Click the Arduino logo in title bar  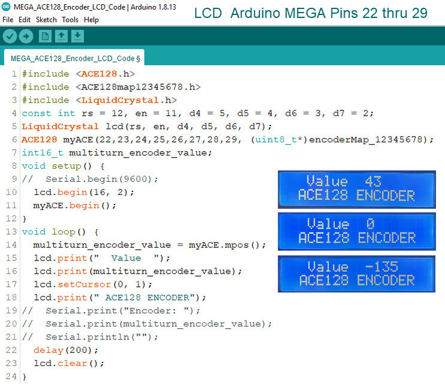coord(6,7)
